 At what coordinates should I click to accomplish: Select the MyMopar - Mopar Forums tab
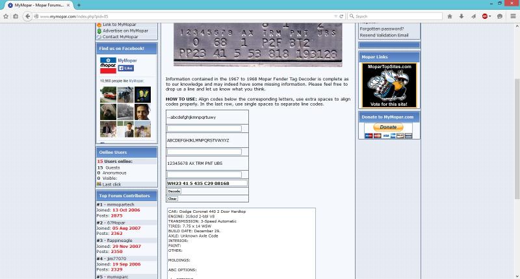tap(39, 5)
